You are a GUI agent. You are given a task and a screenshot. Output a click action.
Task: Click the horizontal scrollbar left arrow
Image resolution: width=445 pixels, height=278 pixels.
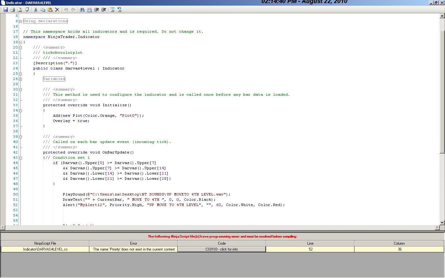3,228
